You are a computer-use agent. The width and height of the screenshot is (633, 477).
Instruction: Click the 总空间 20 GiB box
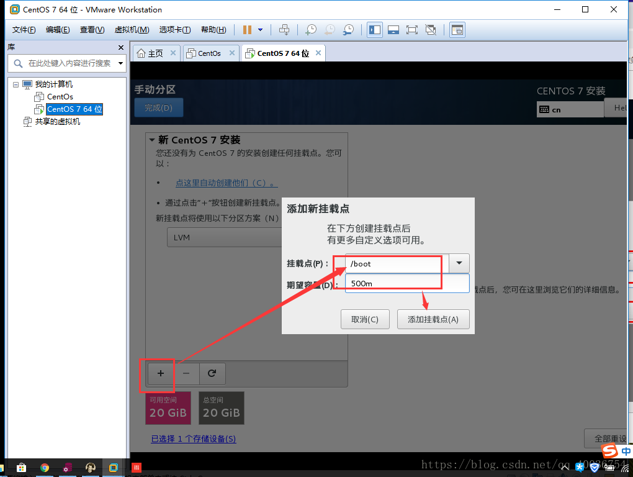pos(221,408)
